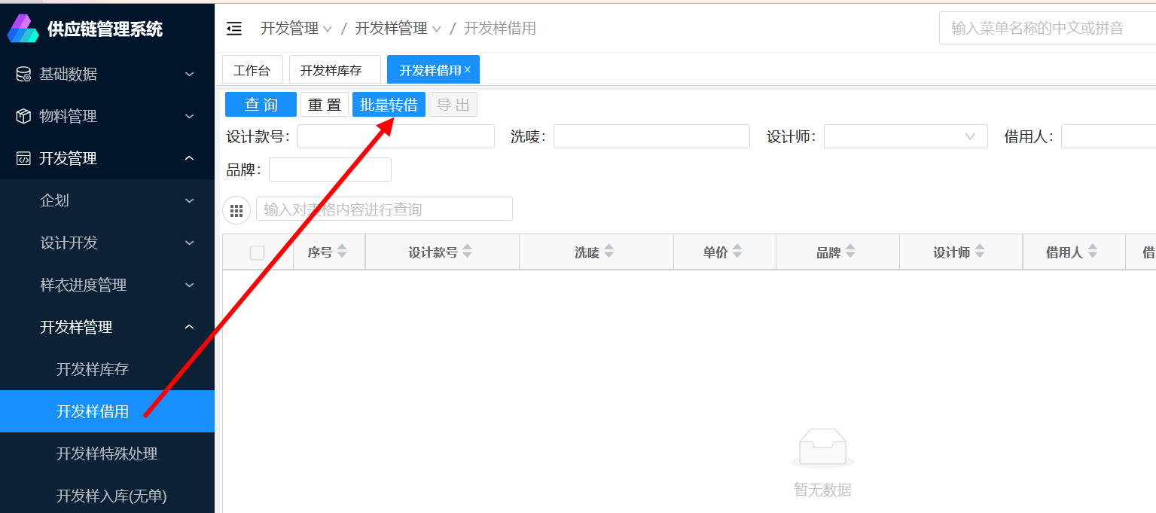Screen dimensions: 1156x513
Task: Expand the 物料管理 sidebar menu
Action: [x=107, y=116]
